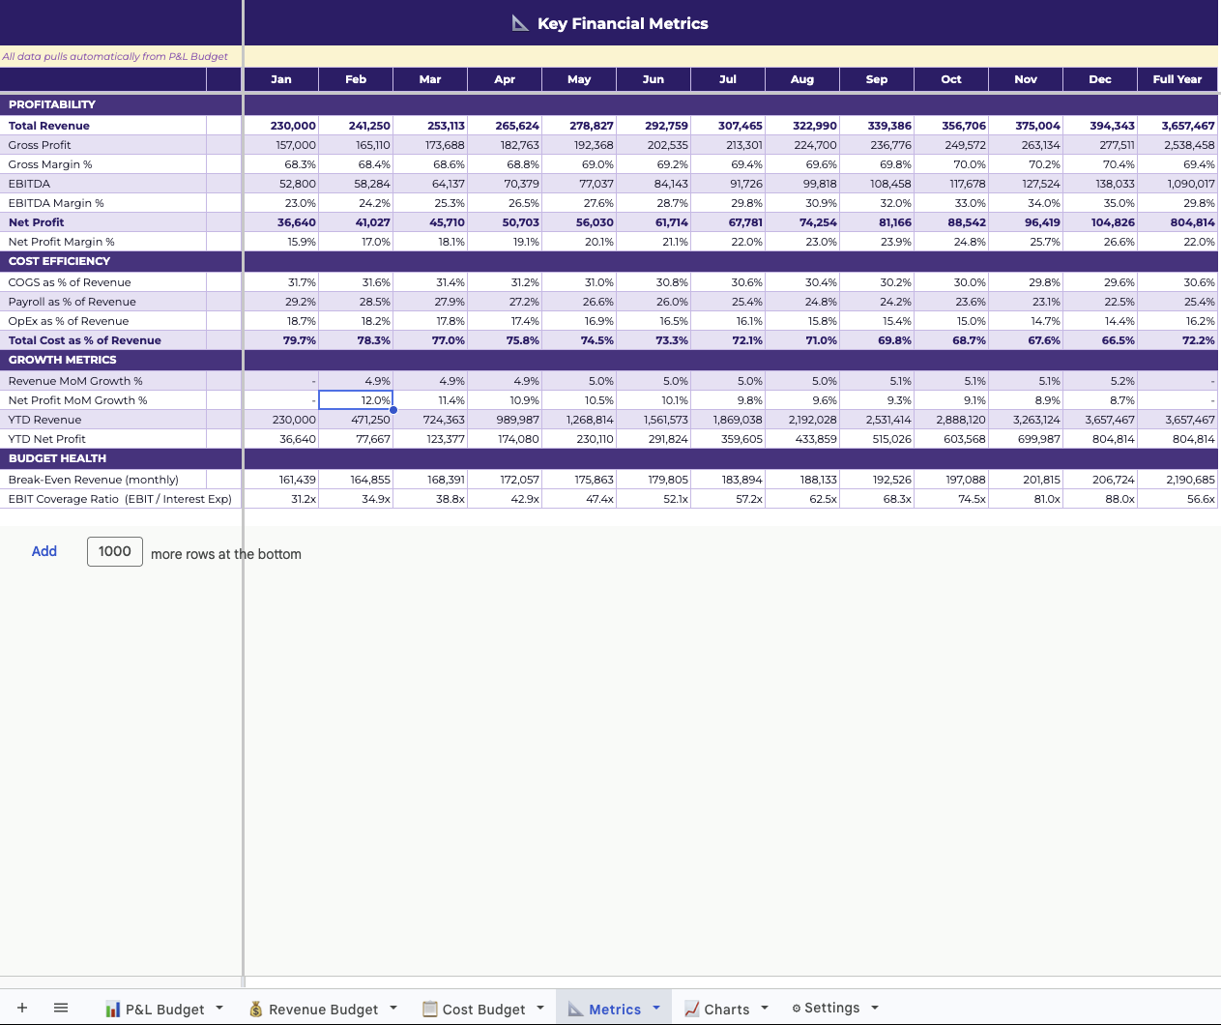Screen dimensions: 1221x1025
Task: Add a new sheet with plus icon
Action: point(22,1008)
